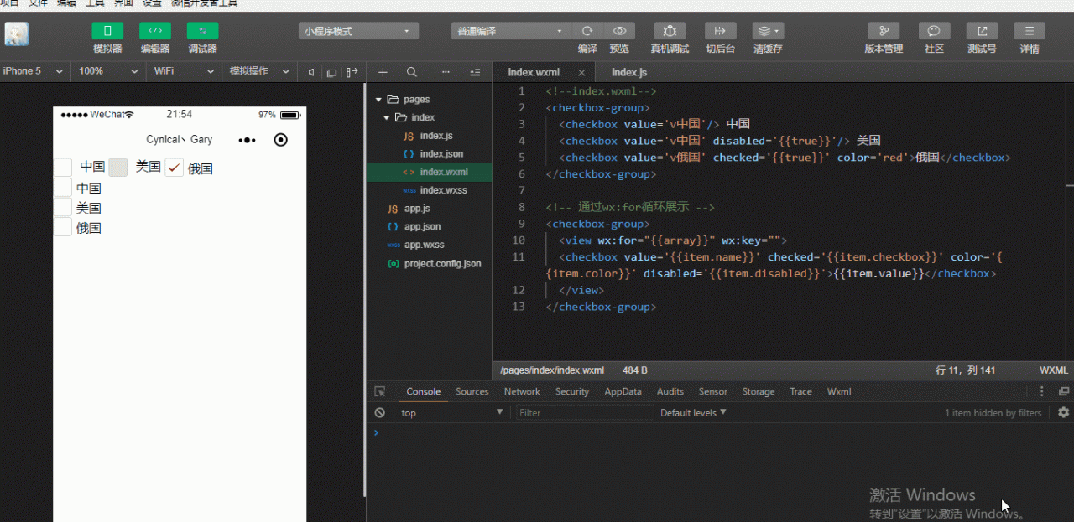Open Version Management (版本管理) icon
Image resolution: width=1074 pixels, height=522 pixels.
point(884,31)
